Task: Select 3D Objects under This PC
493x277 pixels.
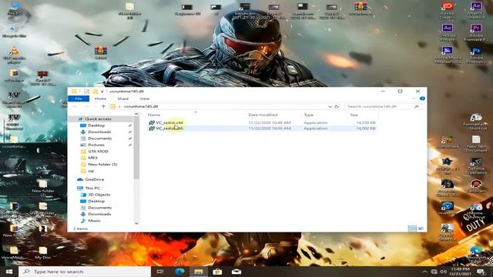Action: (99, 195)
